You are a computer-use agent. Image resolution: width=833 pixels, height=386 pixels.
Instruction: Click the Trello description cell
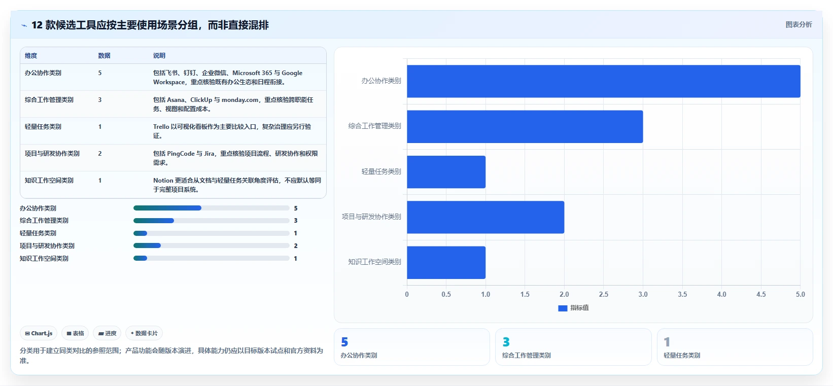[x=232, y=131]
